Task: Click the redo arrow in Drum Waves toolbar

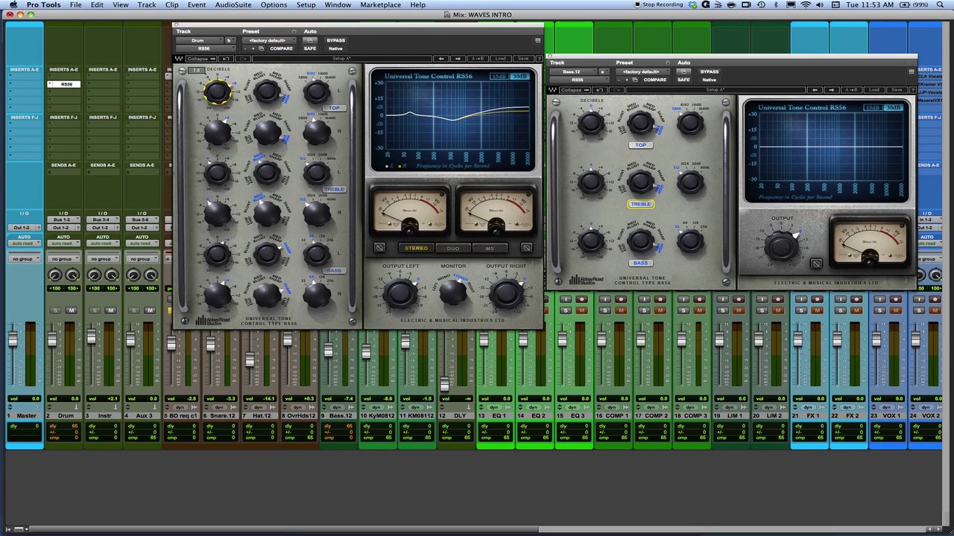Action: (x=243, y=59)
